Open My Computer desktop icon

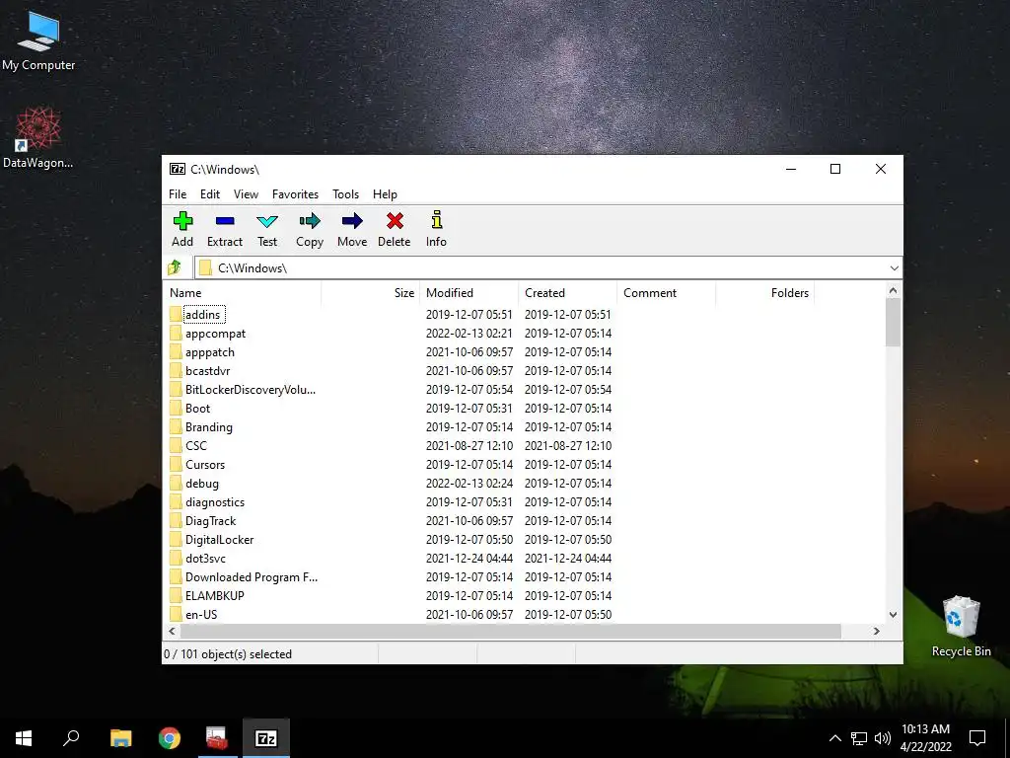[38, 41]
